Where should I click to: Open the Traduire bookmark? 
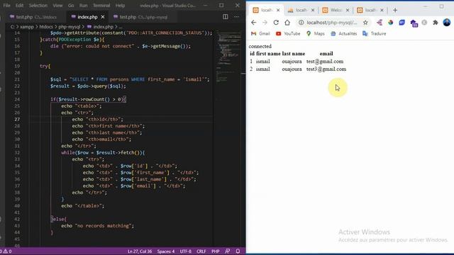coord(375,33)
